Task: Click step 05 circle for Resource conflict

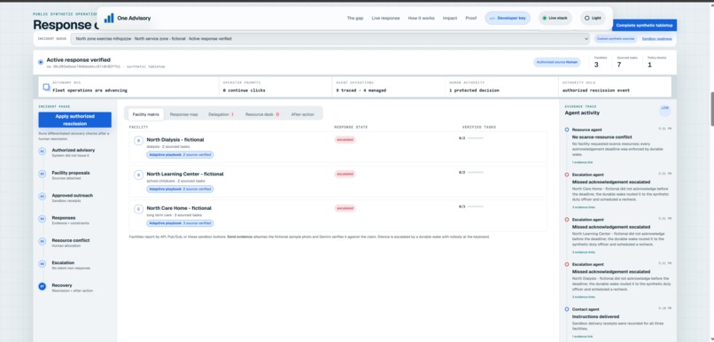Action: click(x=43, y=241)
